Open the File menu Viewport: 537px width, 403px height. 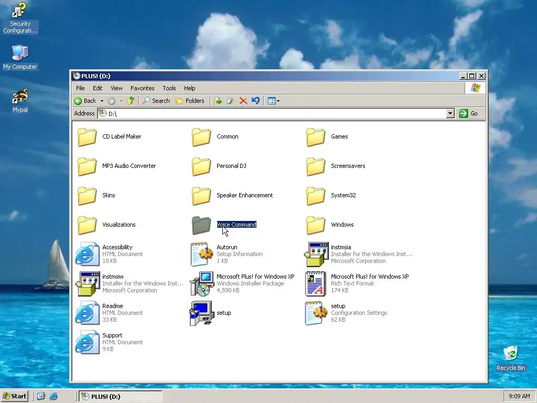point(80,88)
